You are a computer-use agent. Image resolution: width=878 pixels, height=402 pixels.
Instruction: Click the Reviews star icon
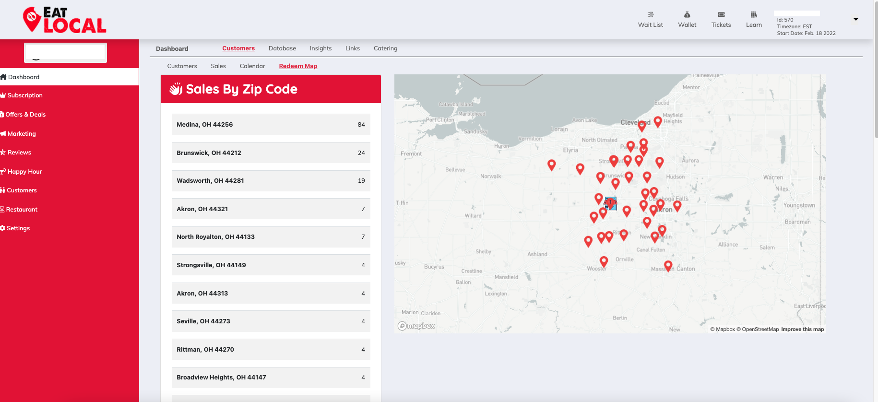[3, 153]
